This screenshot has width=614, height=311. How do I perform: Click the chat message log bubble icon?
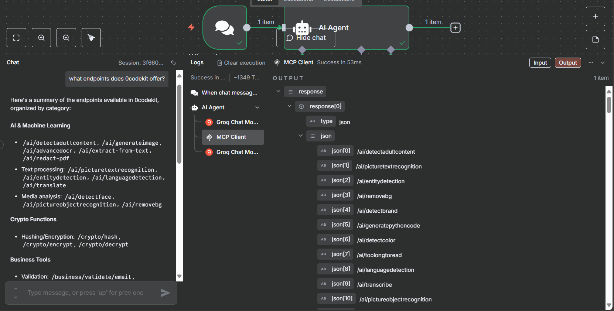click(194, 93)
